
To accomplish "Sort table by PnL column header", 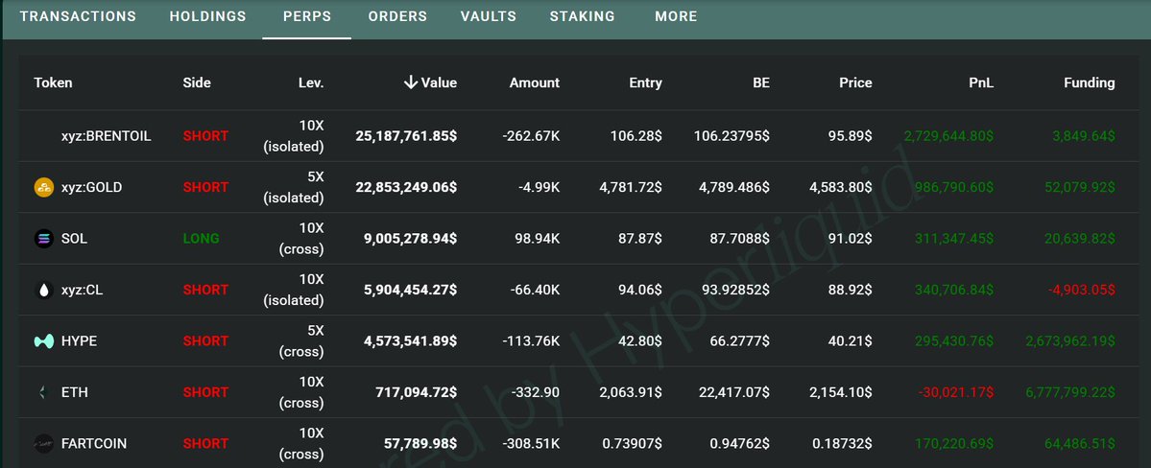I will (981, 82).
